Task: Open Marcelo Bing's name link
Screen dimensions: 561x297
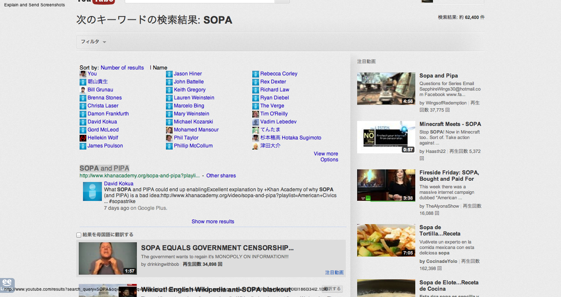Action: point(189,106)
